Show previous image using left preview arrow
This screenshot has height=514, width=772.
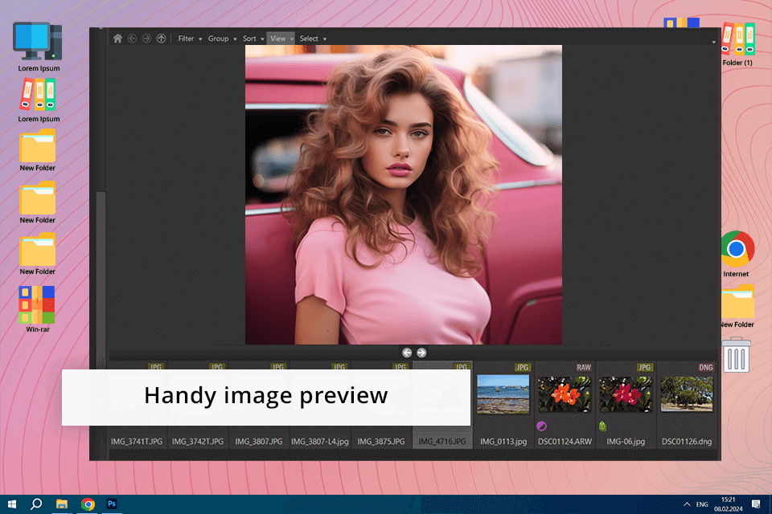coord(407,353)
